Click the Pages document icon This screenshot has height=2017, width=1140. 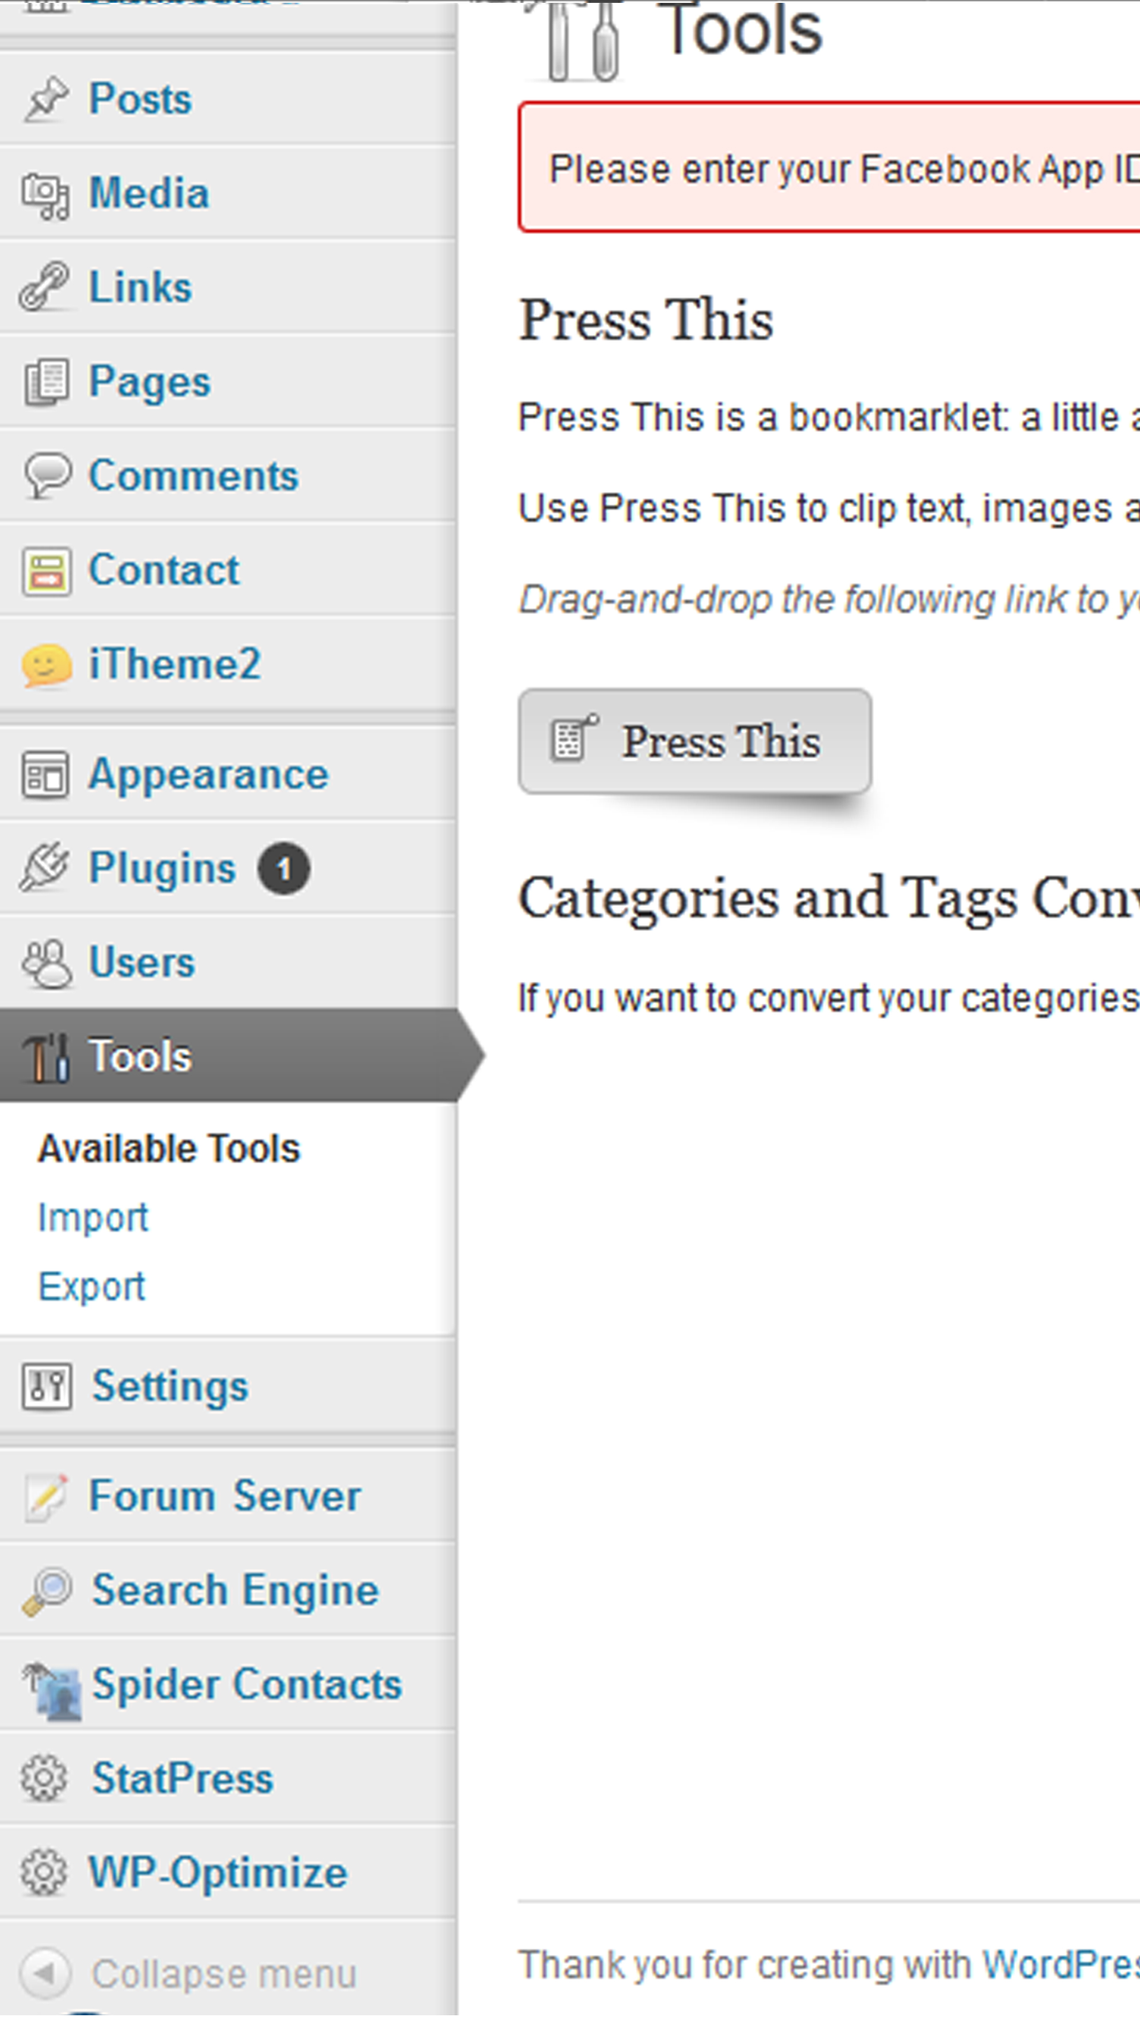point(45,382)
